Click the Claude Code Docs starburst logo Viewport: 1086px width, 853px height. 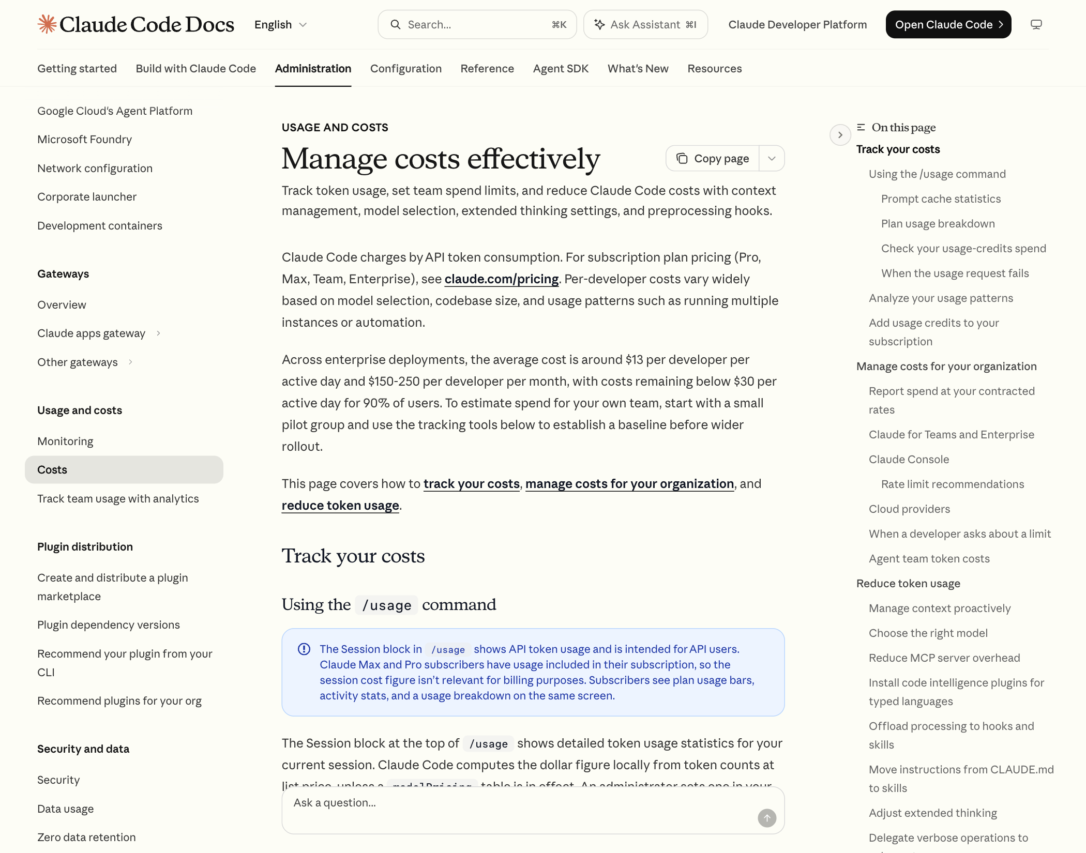[x=47, y=24]
